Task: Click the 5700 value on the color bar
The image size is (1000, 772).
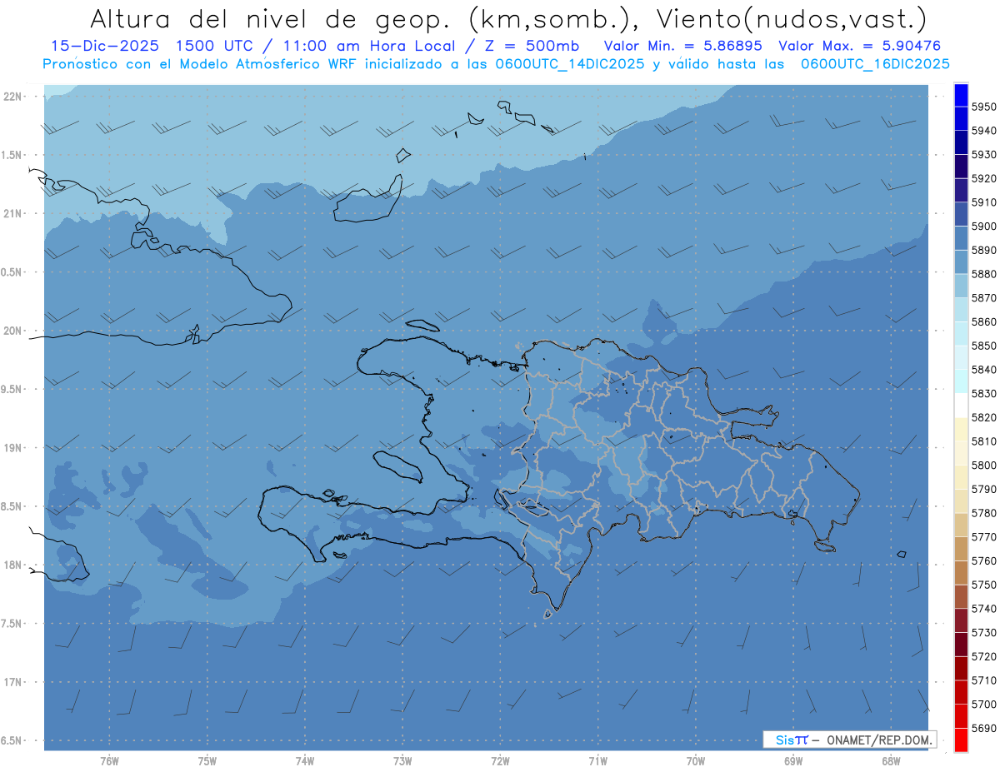Action: pyautogui.click(x=984, y=704)
